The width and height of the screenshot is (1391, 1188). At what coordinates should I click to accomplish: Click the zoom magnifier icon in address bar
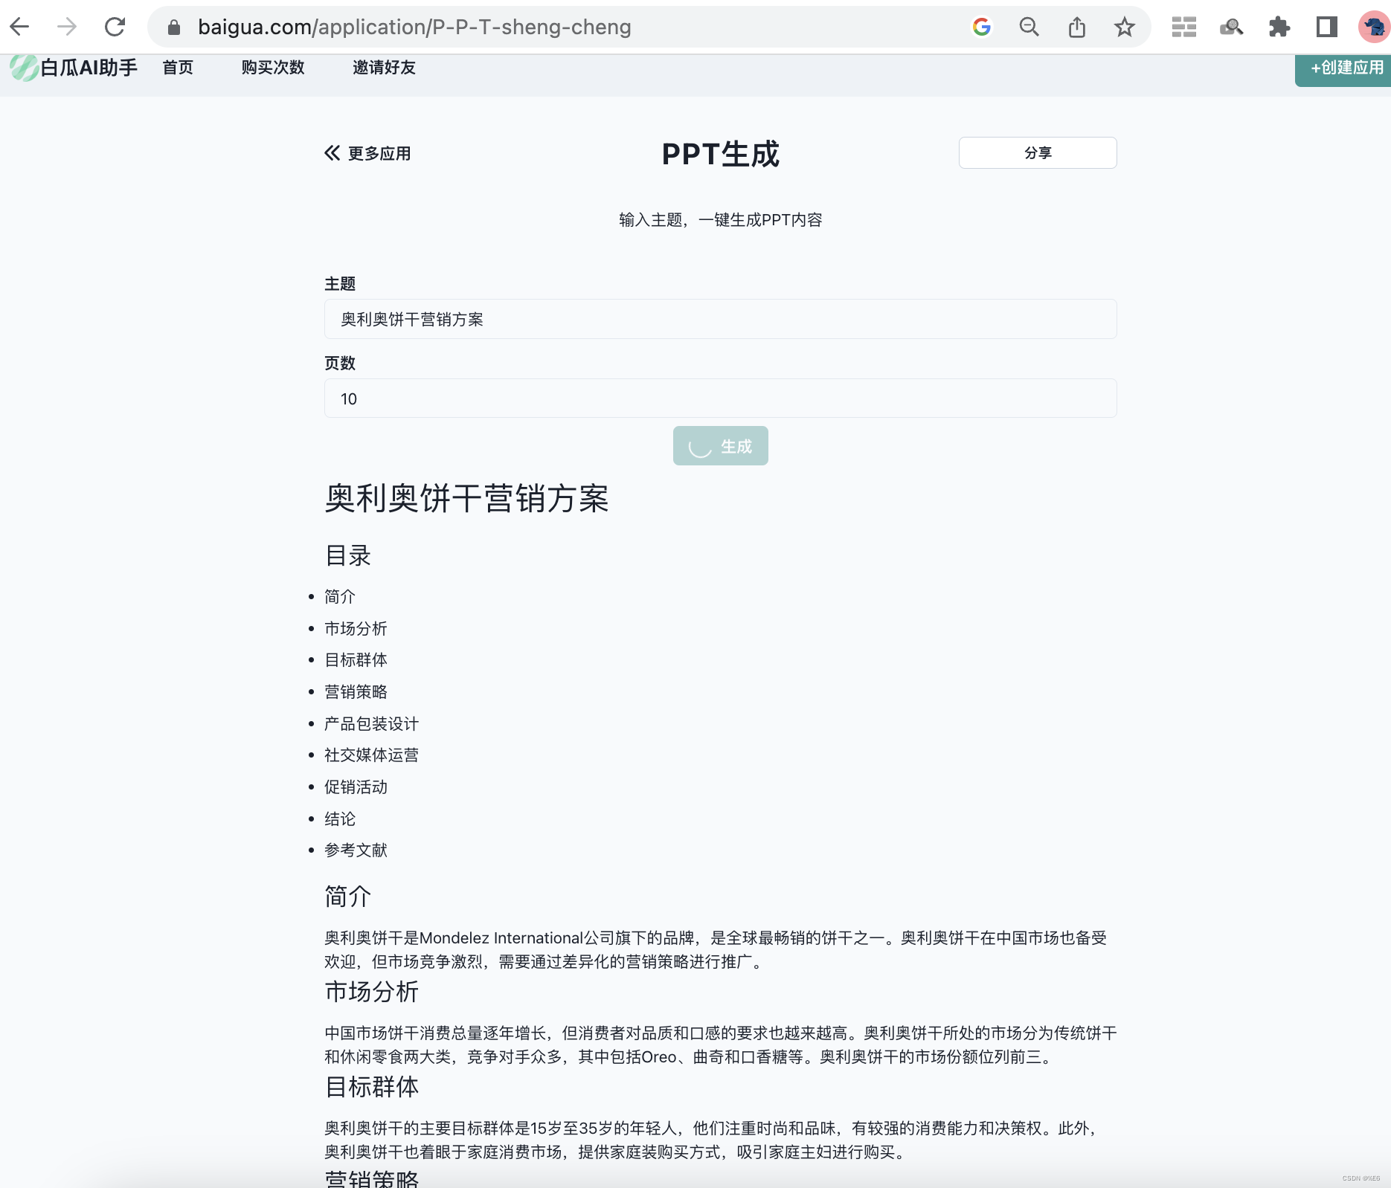(1029, 28)
